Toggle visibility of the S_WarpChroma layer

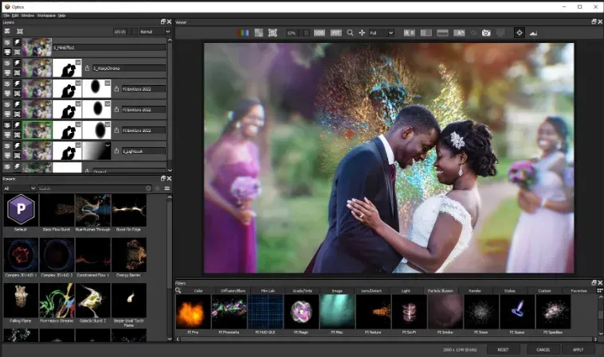tap(8, 64)
